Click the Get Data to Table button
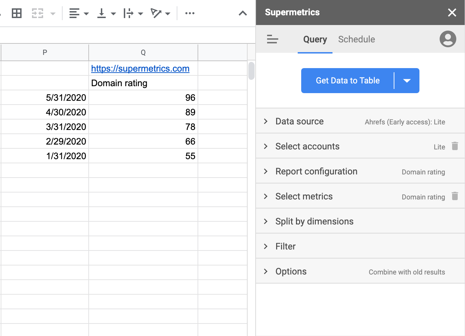The width and height of the screenshot is (465, 336). pyautogui.click(x=348, y=81)
